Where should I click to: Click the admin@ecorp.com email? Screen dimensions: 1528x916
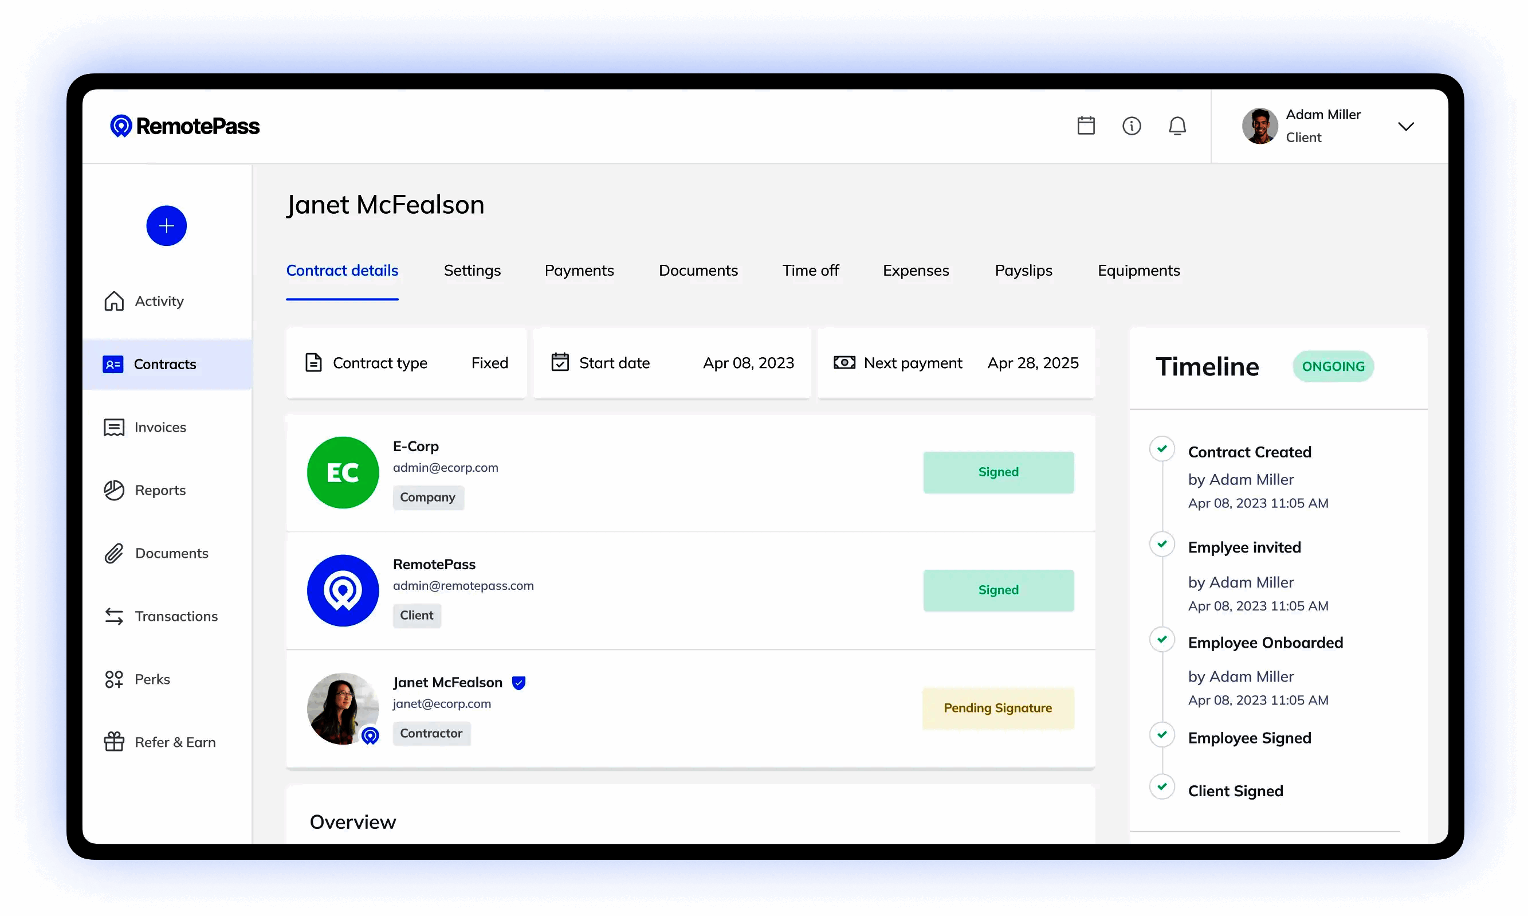[x=445, y=468]
